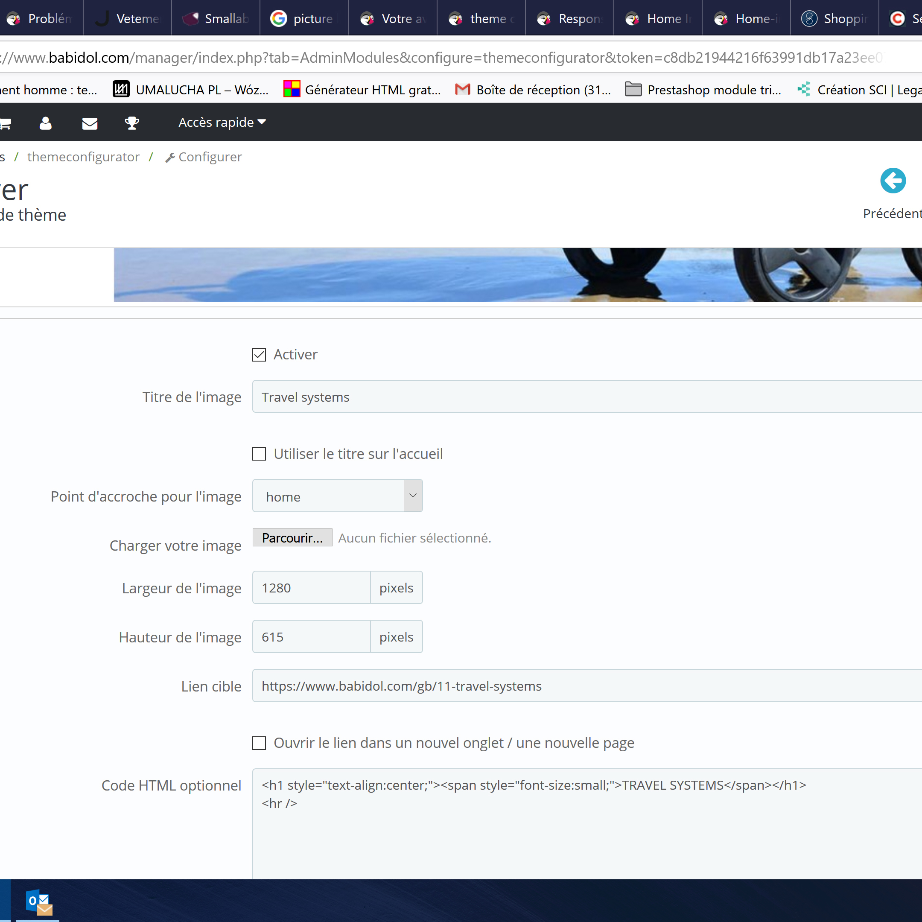
Task: Open the trophy merchant expertise icon
Action: [132, 123]
